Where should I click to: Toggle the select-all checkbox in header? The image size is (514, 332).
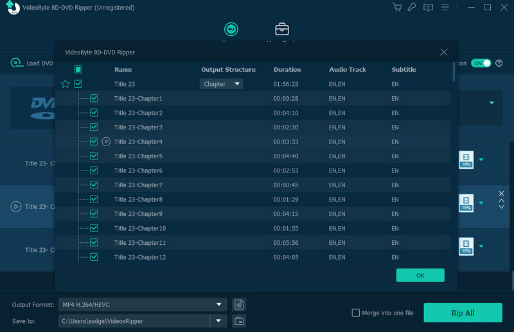tap(78, 69)
